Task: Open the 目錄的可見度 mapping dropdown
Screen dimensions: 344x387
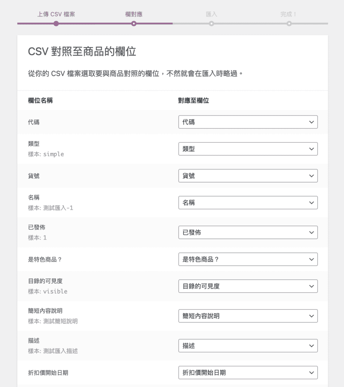Action: pos(248,286)
